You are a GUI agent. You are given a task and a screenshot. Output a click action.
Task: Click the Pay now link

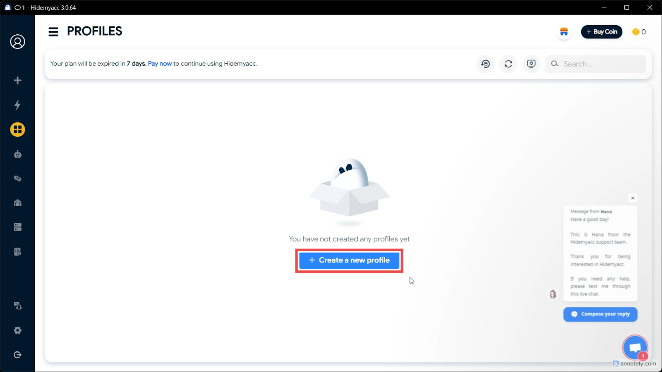(160, 64)
